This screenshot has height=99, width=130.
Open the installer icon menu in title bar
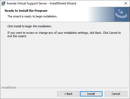pyautogui.click(x=3, y=3)
